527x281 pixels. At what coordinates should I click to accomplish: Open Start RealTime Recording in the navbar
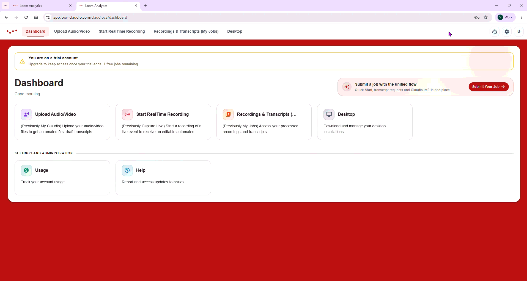(122, 32)
